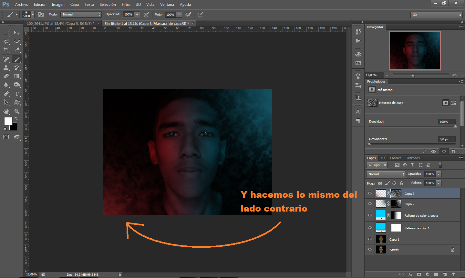Open the brush panel toggle icon
Viewport: 465px width, 278px height.
41,15
